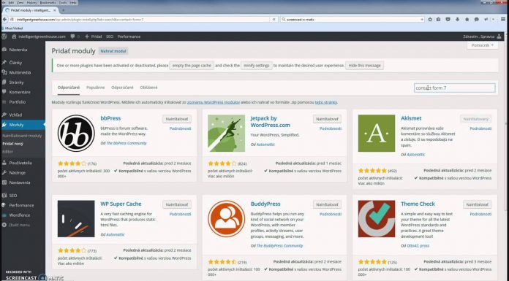Screen dimensions: 509x281
Task: Click the Pocket icon in Firefox toolbar
Action: click(x=448, y=20)
